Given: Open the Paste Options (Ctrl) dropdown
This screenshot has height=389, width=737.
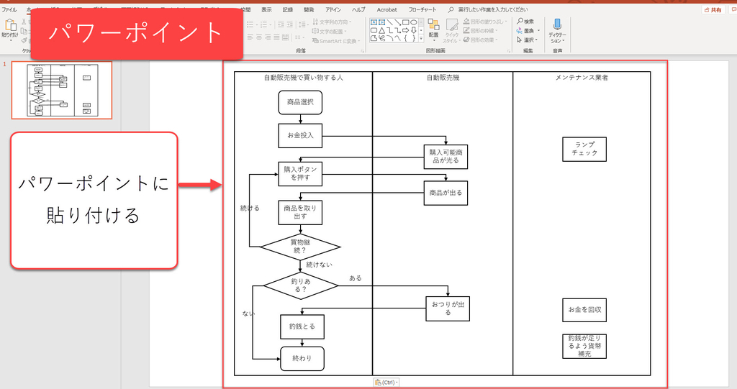Looking at the screenshot, I should pos(386,383).
